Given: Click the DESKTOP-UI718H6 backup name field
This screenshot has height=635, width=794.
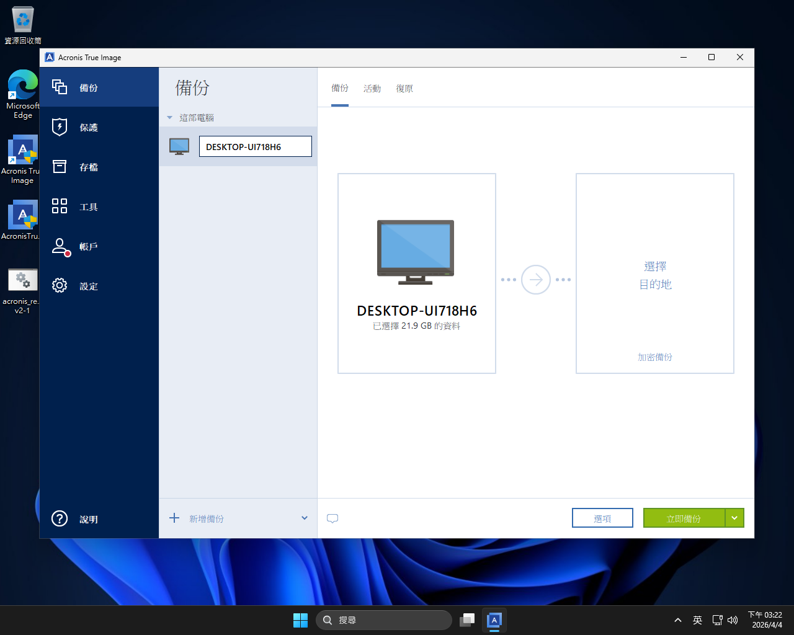Looking at the screenshot, I should pos(255,147).
